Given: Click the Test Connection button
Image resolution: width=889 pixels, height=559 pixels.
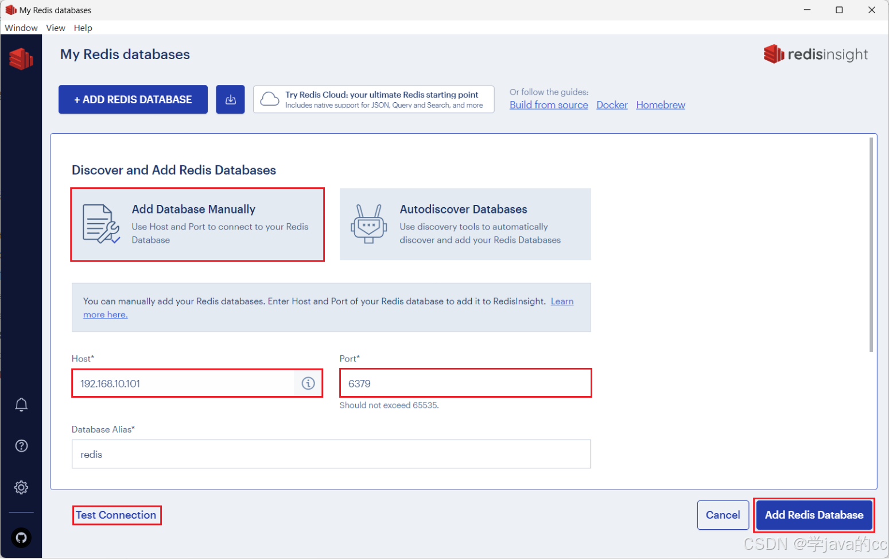Looking at the screenshot, I should point(116,515).
